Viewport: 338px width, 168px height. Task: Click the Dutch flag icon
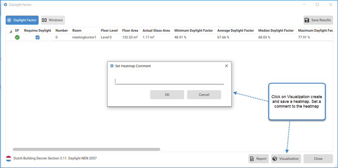(8, 158)
